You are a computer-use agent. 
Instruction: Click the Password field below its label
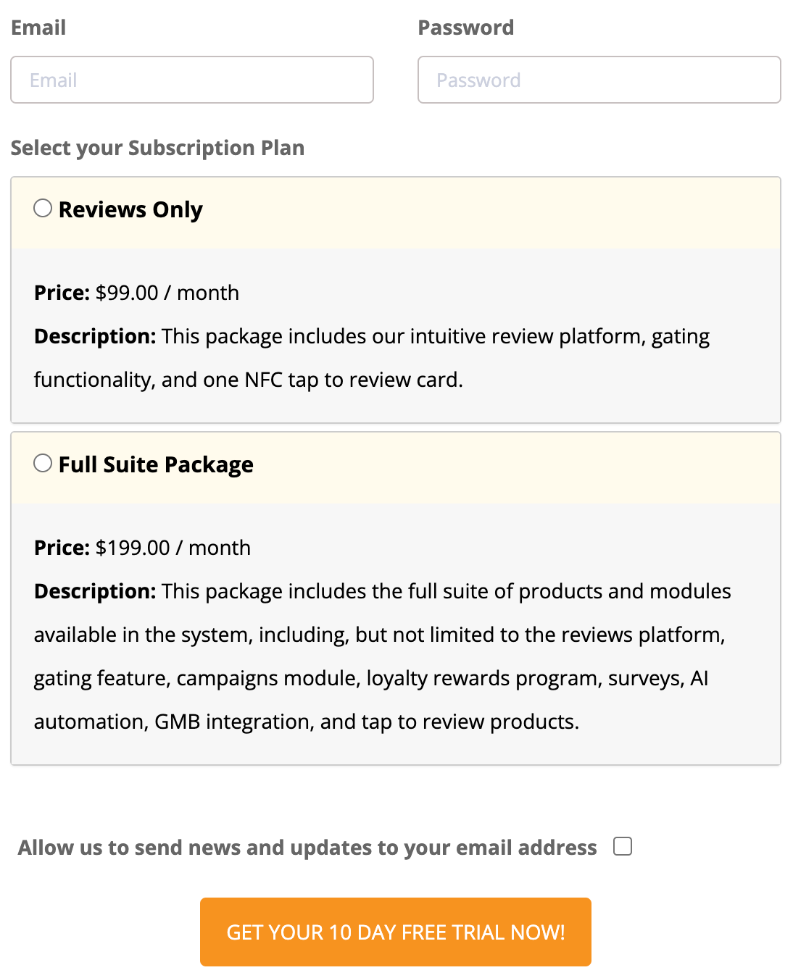[598, 80]
